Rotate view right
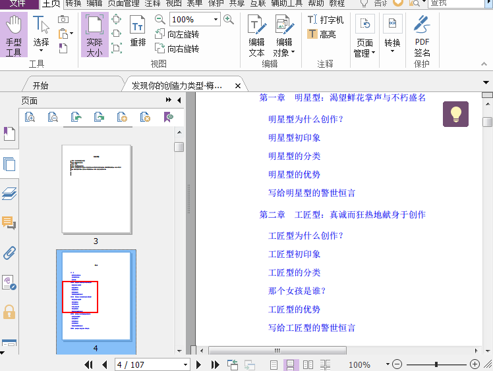 point(177,49)
